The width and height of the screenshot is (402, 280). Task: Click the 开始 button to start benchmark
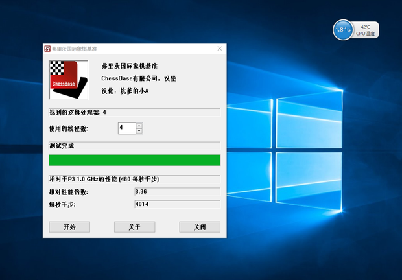[69, 227]
